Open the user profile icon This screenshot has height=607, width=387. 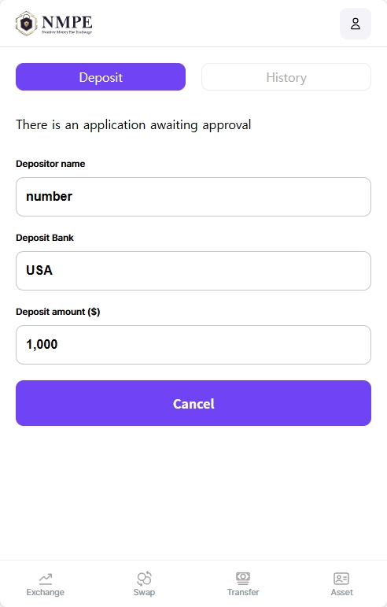click(356, 24)
